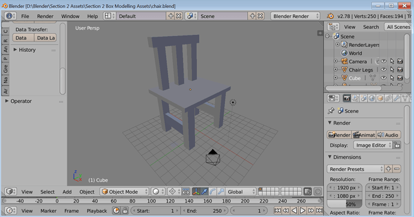Select the rotate manipulator arc
414x217 pixels.
213,191
